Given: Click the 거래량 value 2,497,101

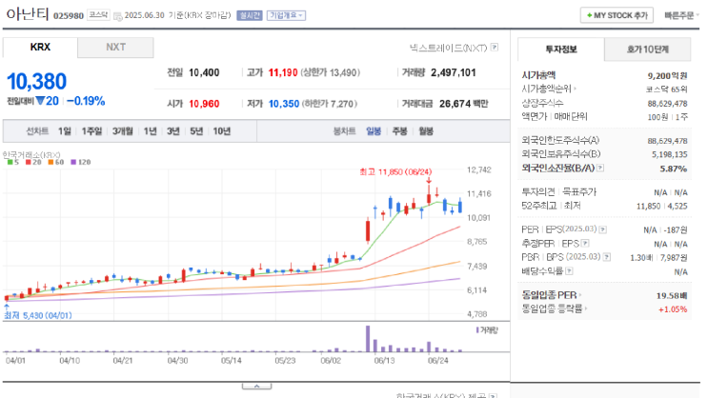Looking at the screenshot, I should [454, 72].
